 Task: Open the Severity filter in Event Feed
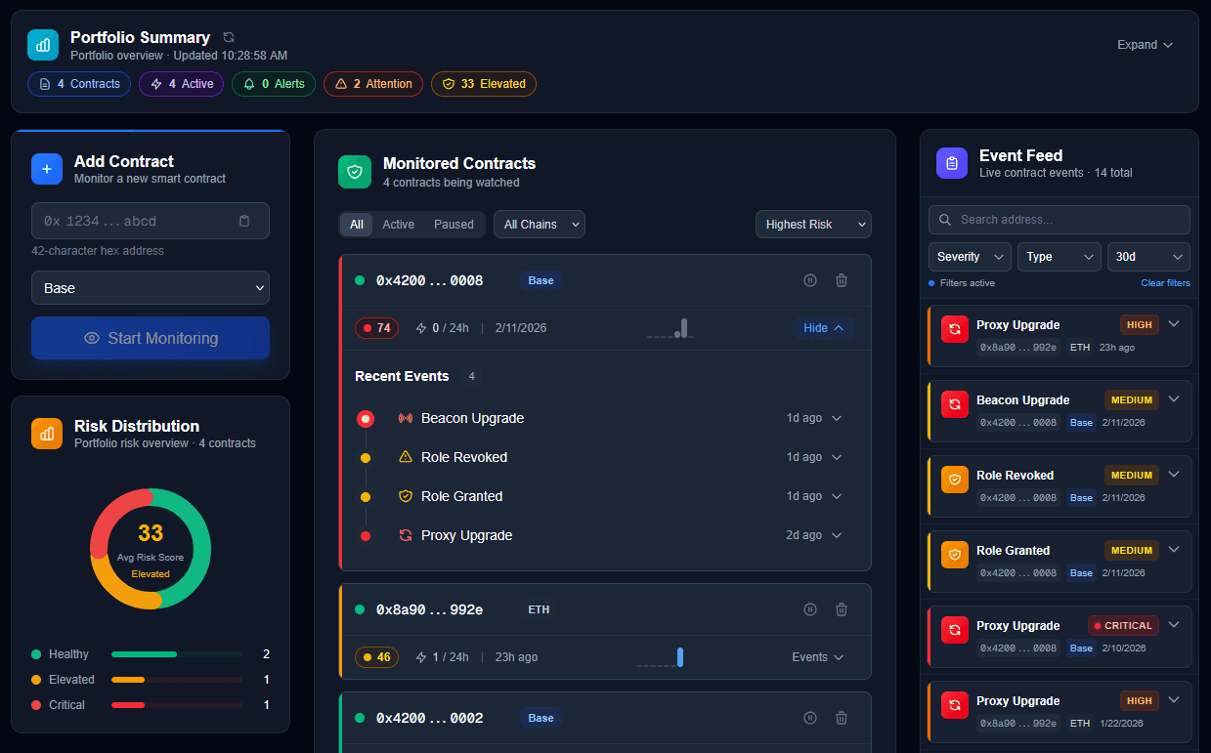(x=968, y=256)
